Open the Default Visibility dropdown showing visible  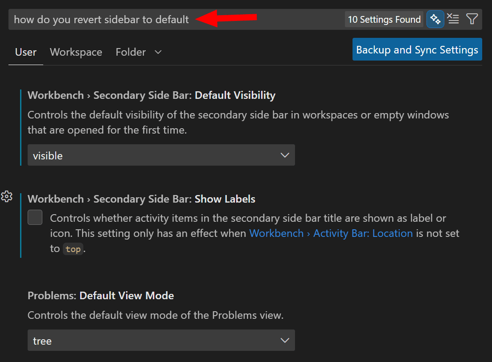click(161, 155)
